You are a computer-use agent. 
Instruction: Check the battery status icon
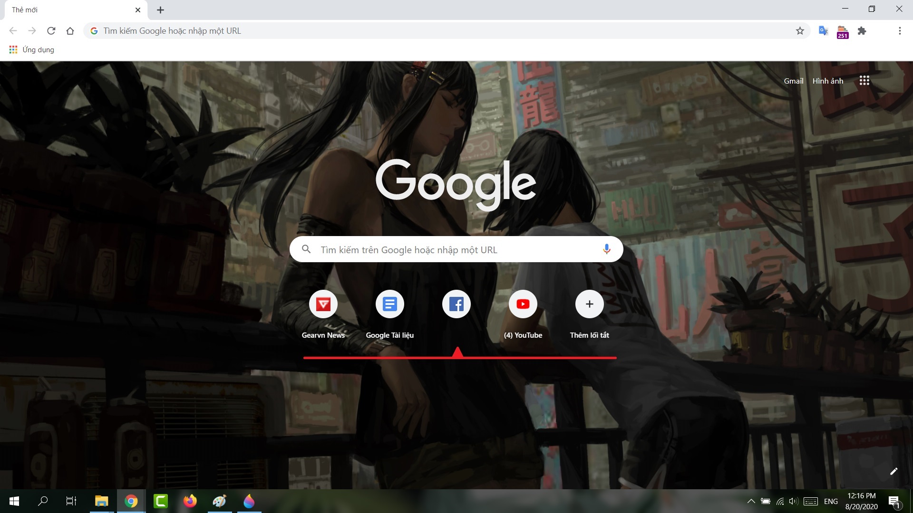tap(765, 501)
